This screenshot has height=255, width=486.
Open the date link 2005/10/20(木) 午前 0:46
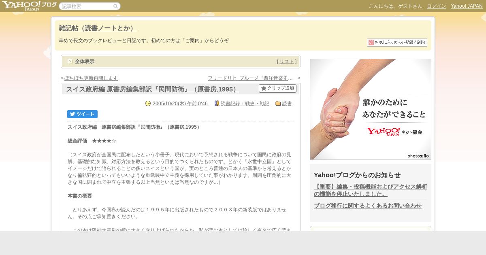(180, 104)
